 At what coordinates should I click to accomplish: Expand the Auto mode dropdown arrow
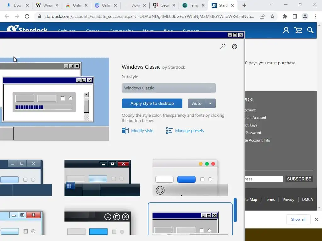210,103
